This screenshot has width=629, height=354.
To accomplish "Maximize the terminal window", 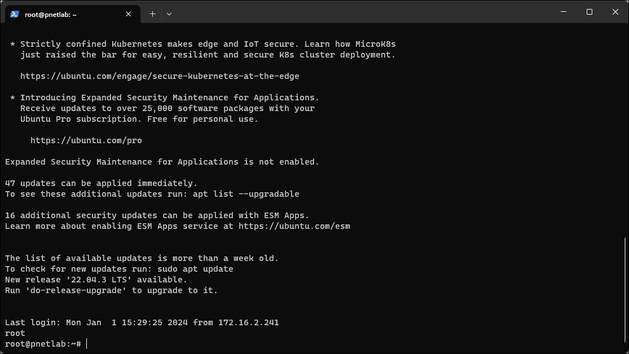I will 590,12.
